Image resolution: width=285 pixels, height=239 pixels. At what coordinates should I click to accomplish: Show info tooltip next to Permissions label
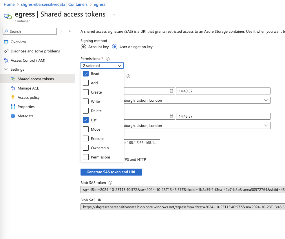click(x=108, y=59)
